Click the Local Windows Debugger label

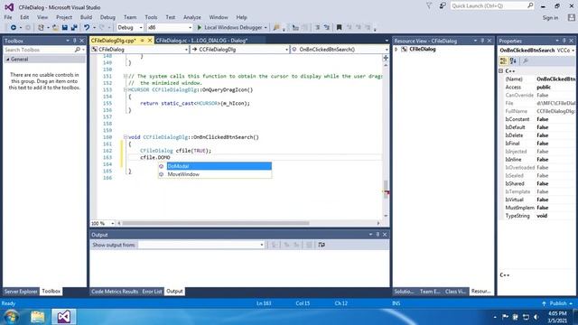[x=233, y=28]
